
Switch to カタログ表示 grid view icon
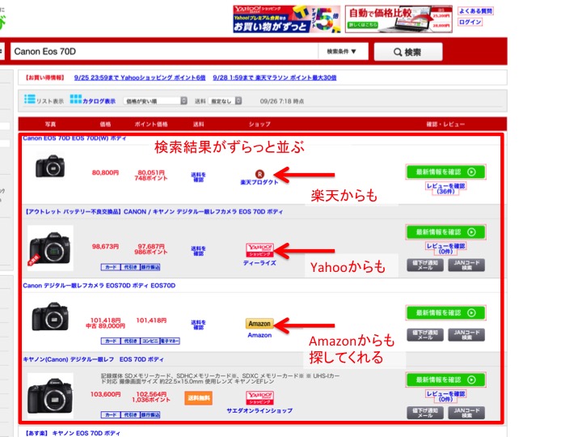tap(76, 100)
